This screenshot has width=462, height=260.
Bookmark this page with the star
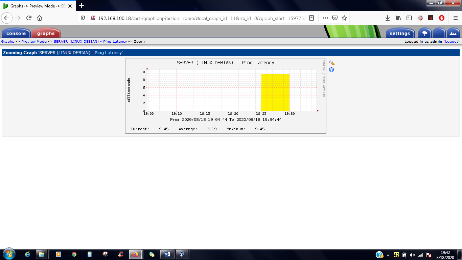(x=344, y=18)
